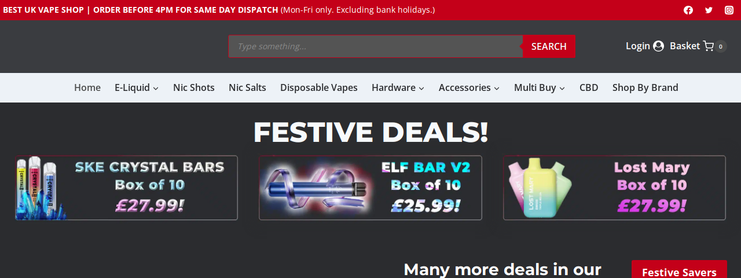Image resolution: width=741 pixels, height=278 pixels.
Task: Open the basket shopping cart icon
Action: coord(708,46)
